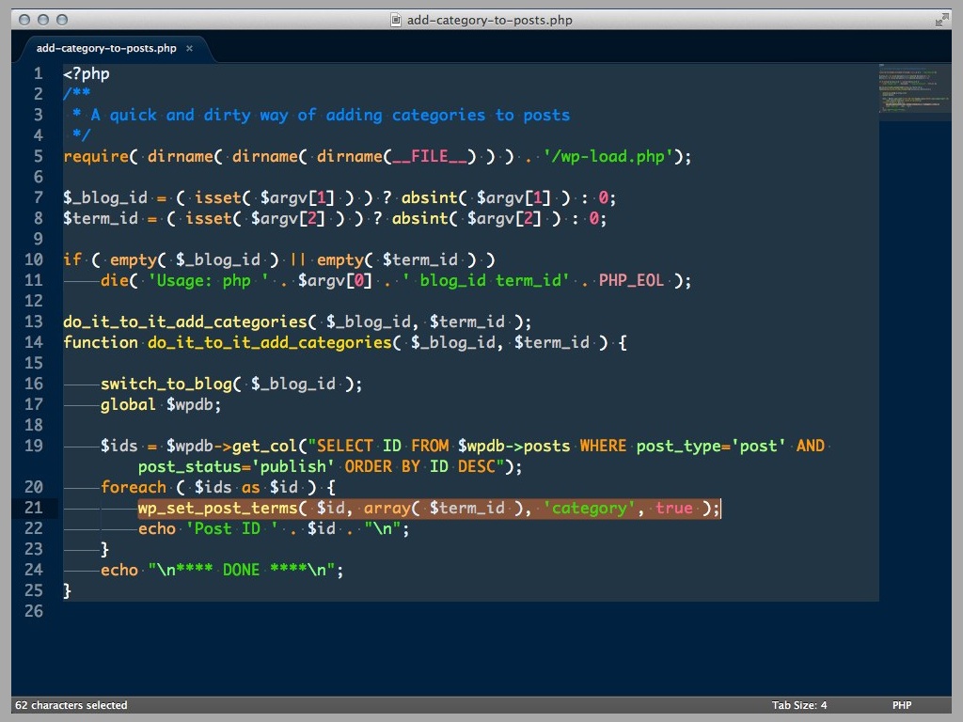The width and height of the screenshot is (963, 722).
Task: Click "post_status='publish'" in the SQL query
Action: coord(236,466)
